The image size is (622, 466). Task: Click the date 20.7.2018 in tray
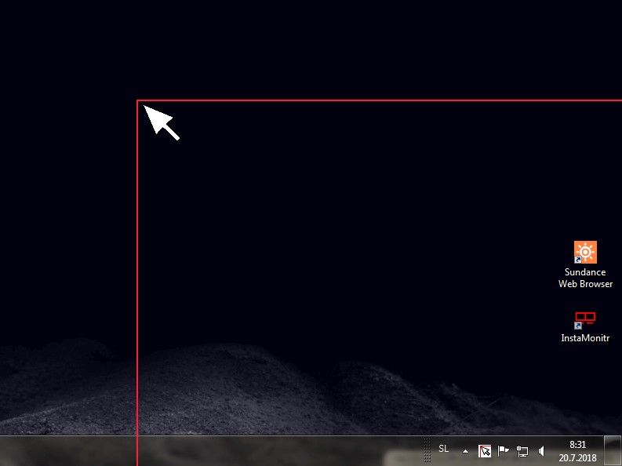(x=578, y=457)
